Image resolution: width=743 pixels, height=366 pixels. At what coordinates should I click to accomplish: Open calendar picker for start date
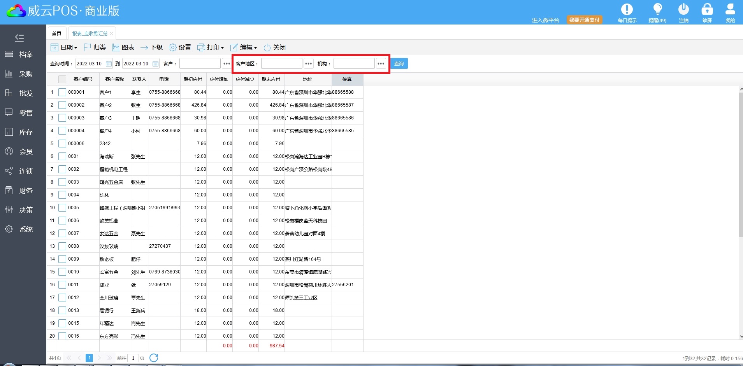[109, 64]
